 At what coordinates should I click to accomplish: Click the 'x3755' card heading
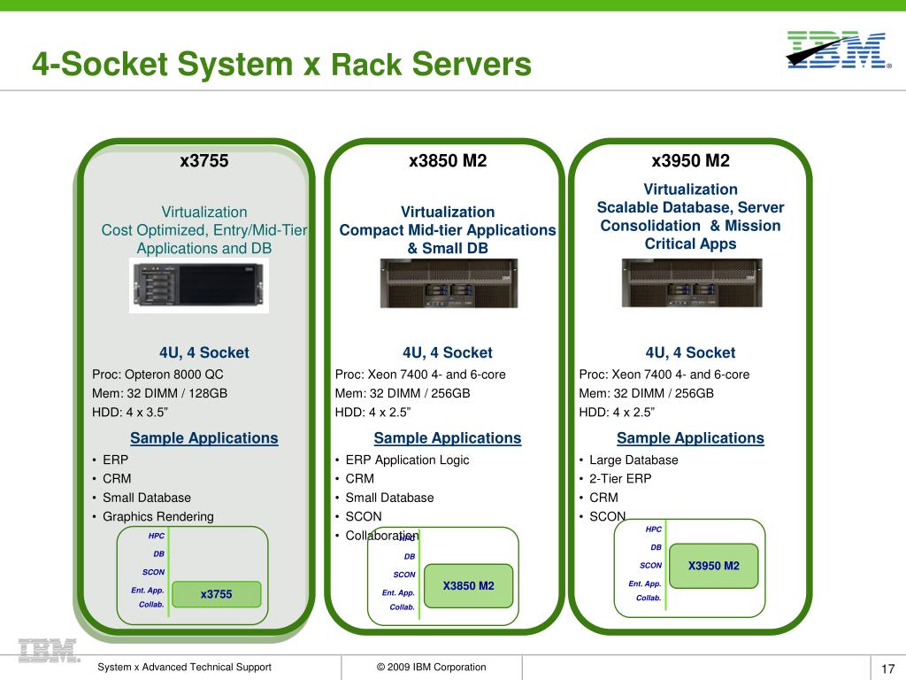[x=204, y=161]
